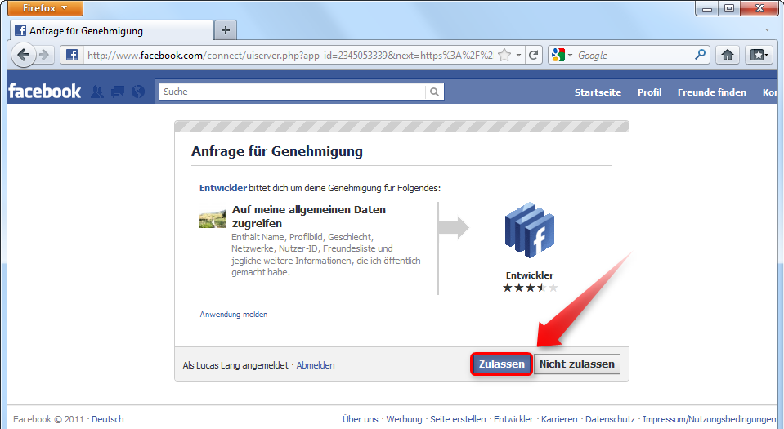Open the bookmarks menu button
The height and width of the screenshot is (429, 784).
pos(759,55)
